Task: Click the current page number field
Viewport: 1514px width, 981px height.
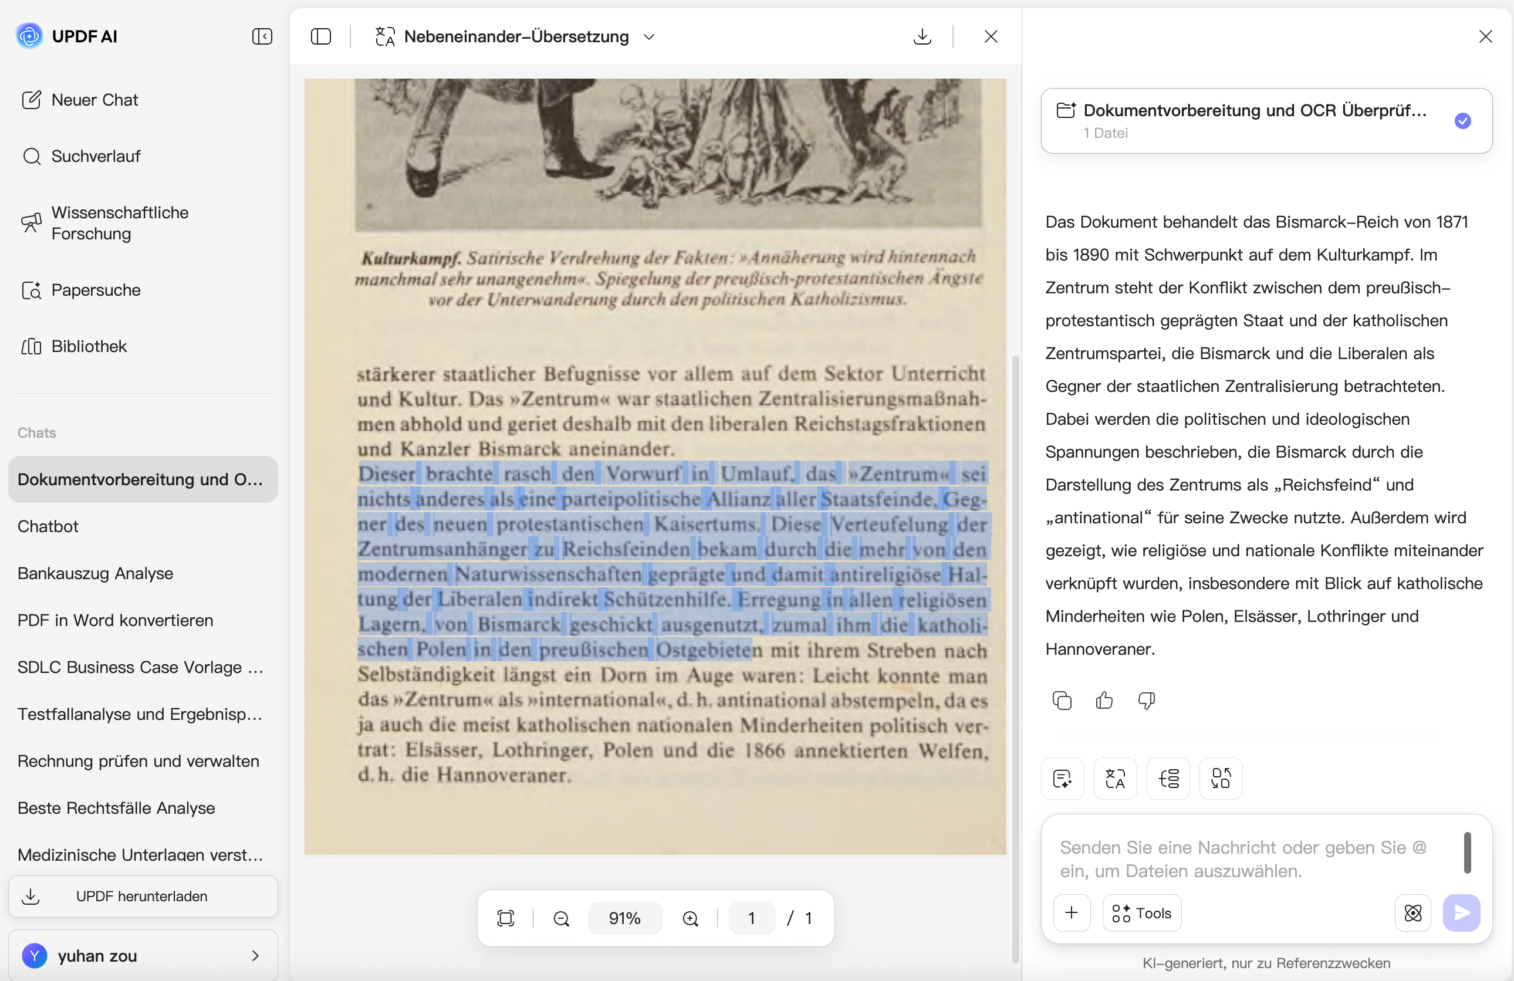Action: (751, 918)
